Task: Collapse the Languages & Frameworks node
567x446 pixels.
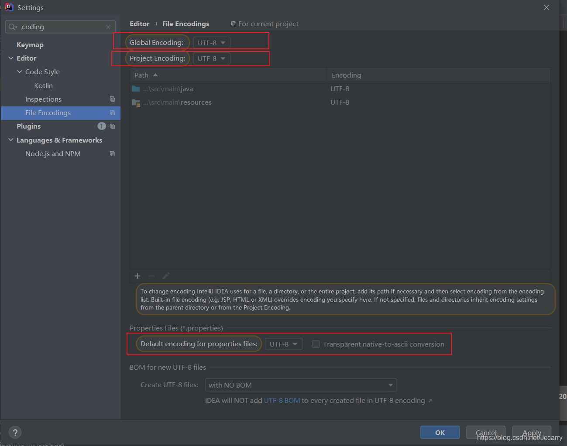Action: click(11, 140)
